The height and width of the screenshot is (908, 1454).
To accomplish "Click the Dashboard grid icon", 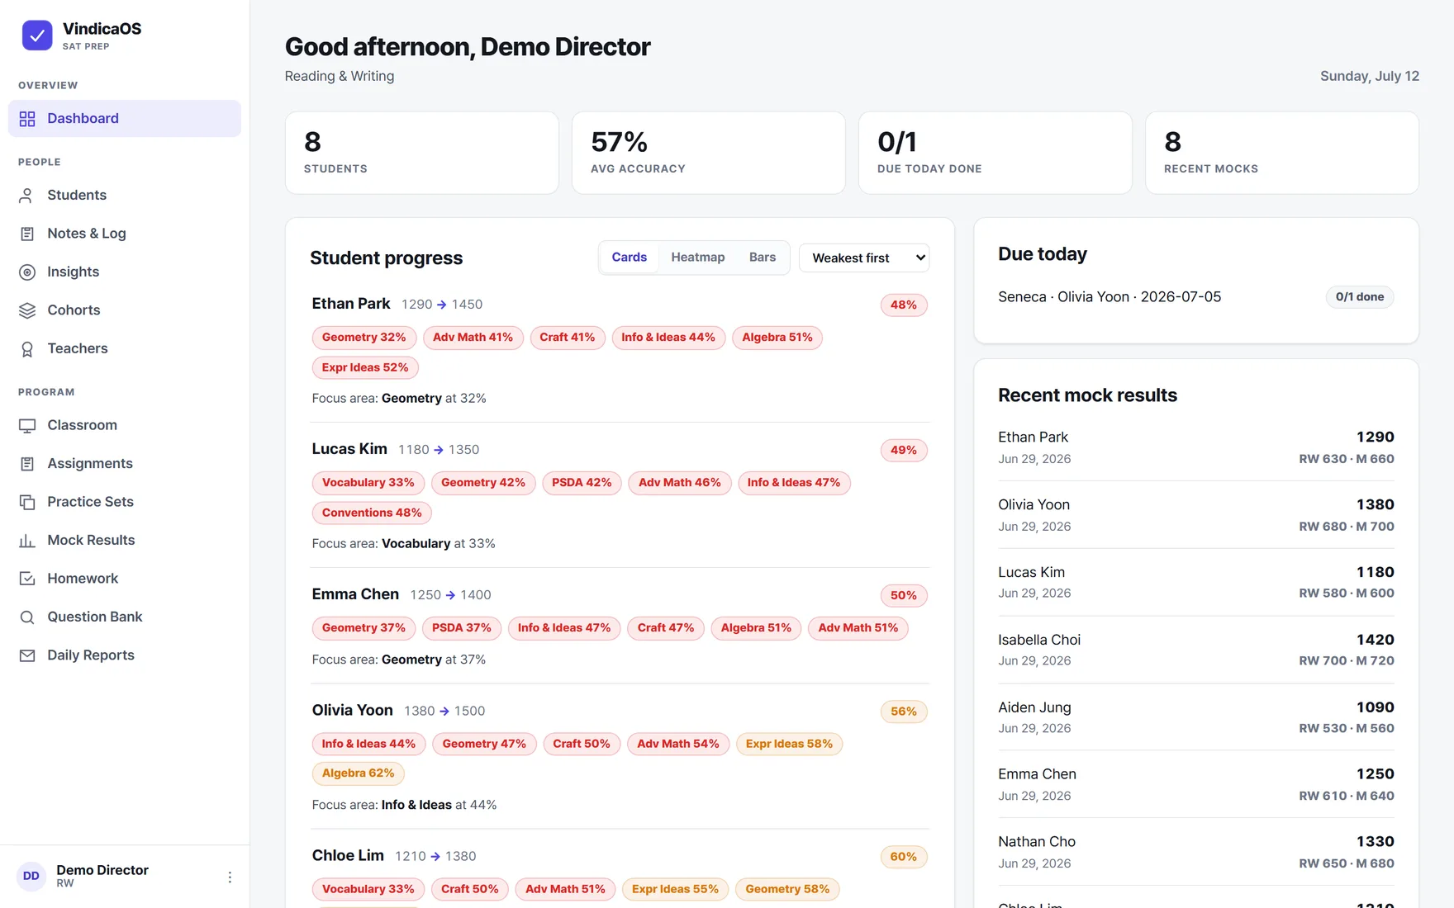I will click(27, 119).
